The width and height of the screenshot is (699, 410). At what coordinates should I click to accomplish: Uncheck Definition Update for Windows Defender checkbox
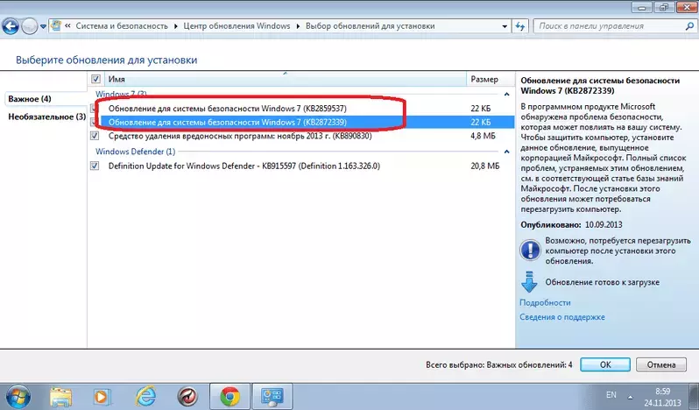95,166
